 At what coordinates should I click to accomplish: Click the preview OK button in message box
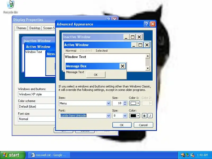(96, 75)
